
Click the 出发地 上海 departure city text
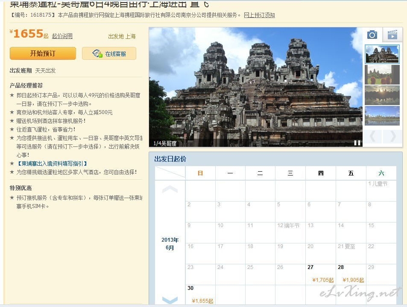pyautogui.click(x=122, y=36)
